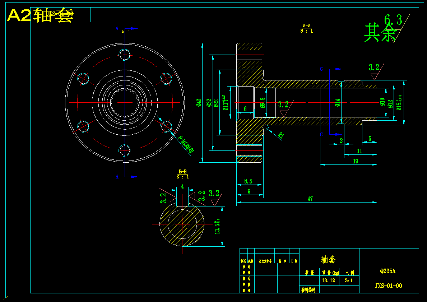Select the "8.5" flange thickness dimension
Viewport: 427px width, 302px height.
(x=248, y=181)
